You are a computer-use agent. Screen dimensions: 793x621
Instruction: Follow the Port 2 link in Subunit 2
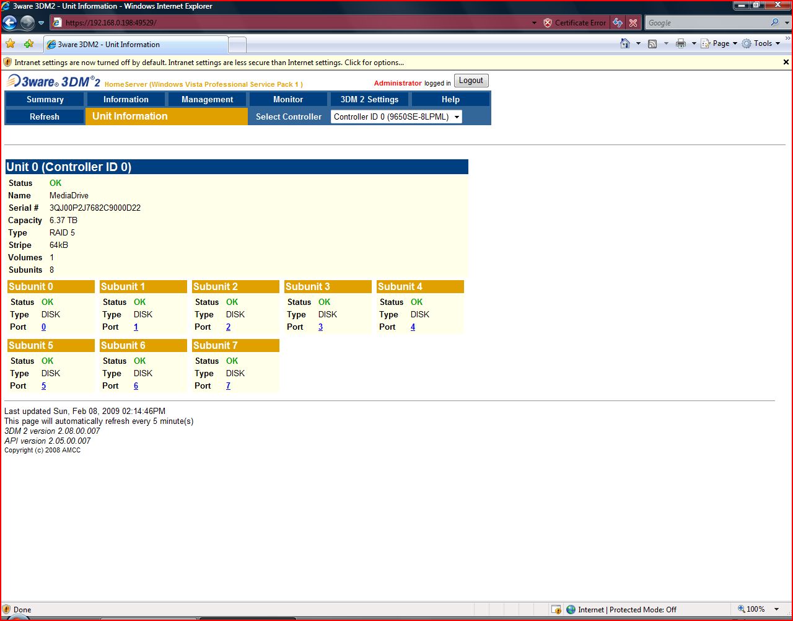228,327
